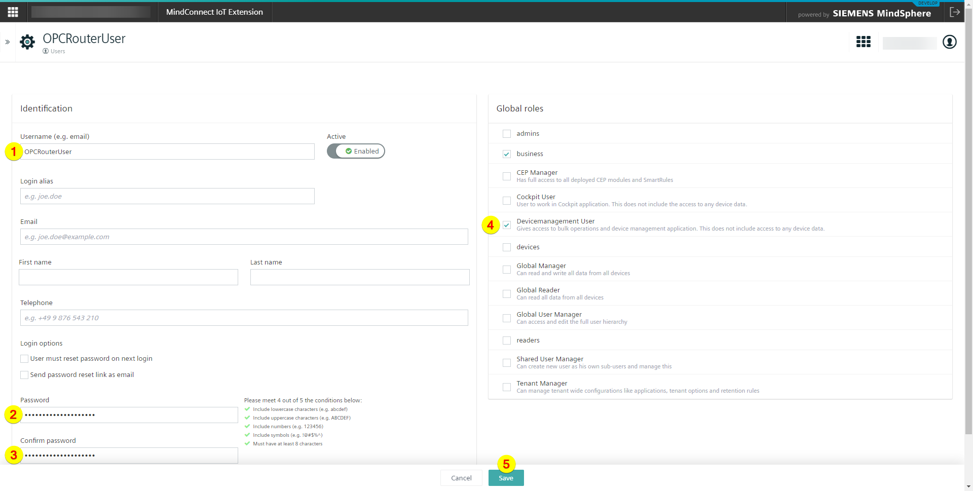Click the administration gear icon
This screenshot has width=973, height=491.
[27, 42]
